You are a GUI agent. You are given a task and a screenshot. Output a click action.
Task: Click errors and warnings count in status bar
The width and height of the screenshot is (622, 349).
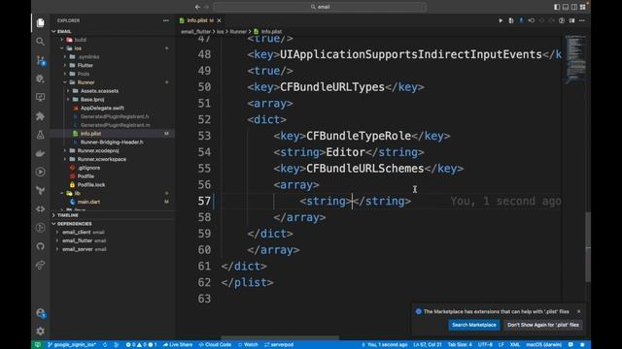142,345
